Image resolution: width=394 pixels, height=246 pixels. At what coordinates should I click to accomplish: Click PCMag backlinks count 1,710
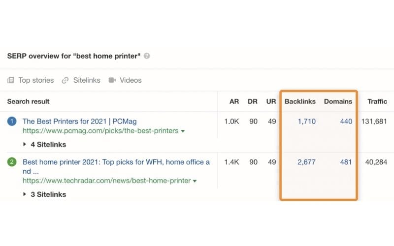[306, 122]
